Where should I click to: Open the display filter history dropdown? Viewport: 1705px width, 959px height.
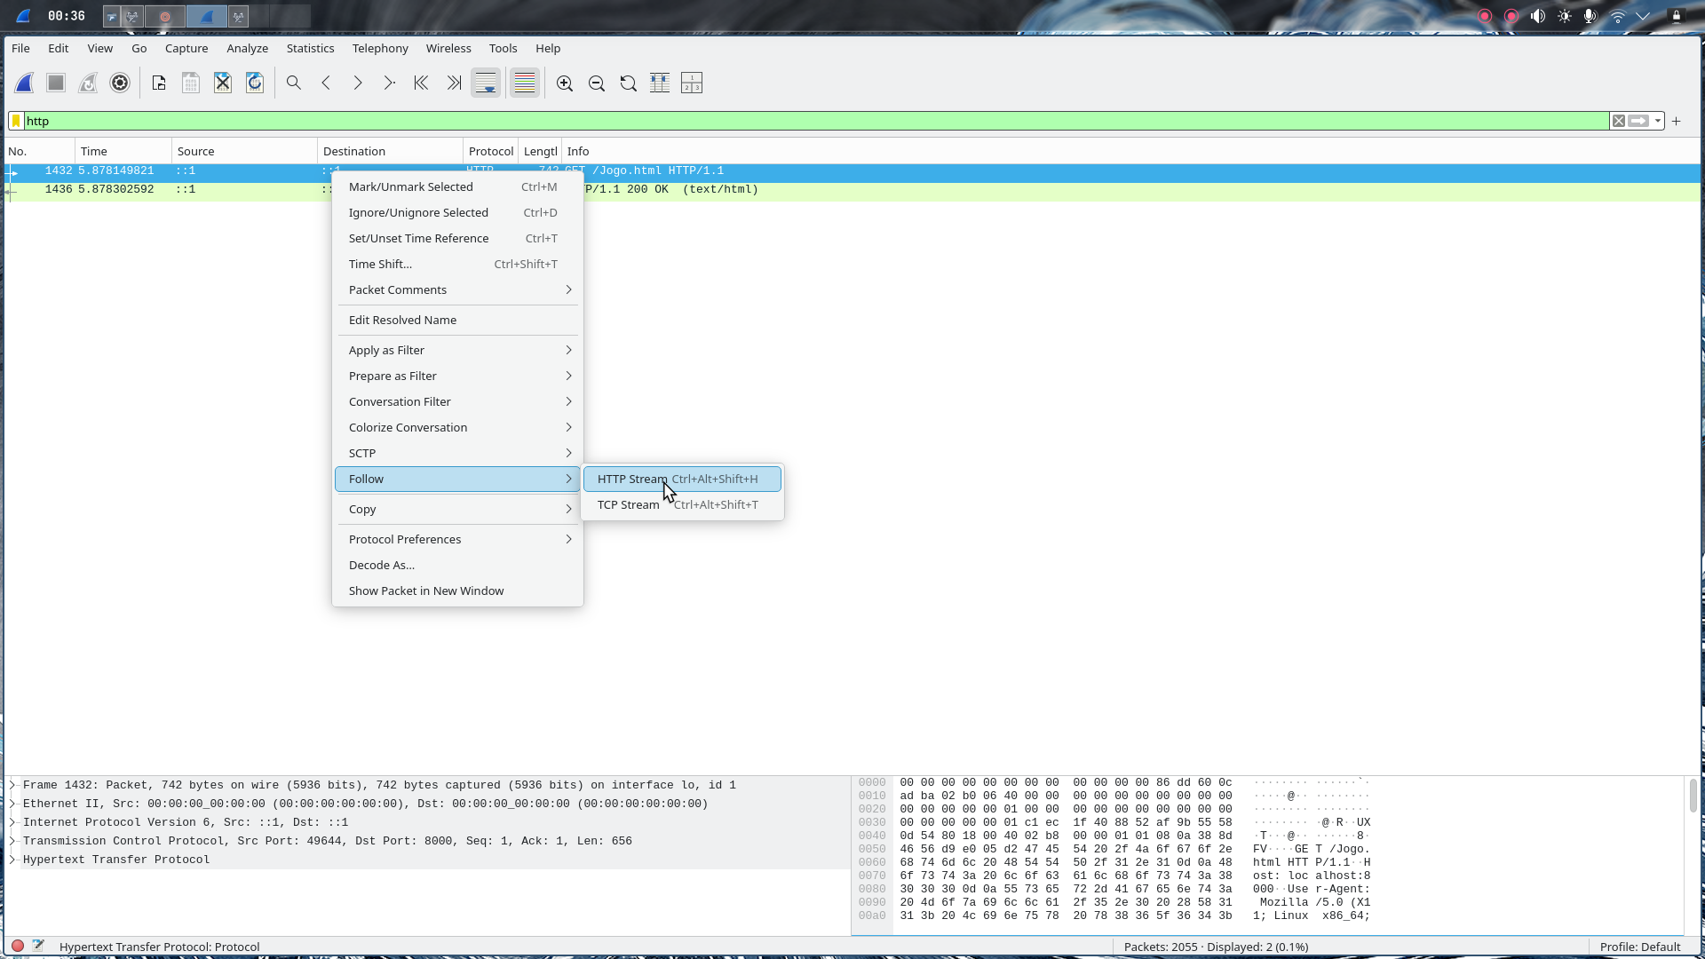pyautogui.click(x=1658, y=122)
